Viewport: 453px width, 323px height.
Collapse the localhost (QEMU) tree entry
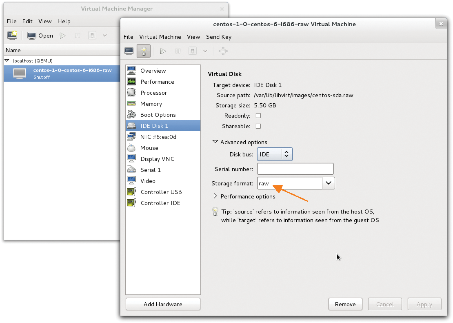(7, 60)
